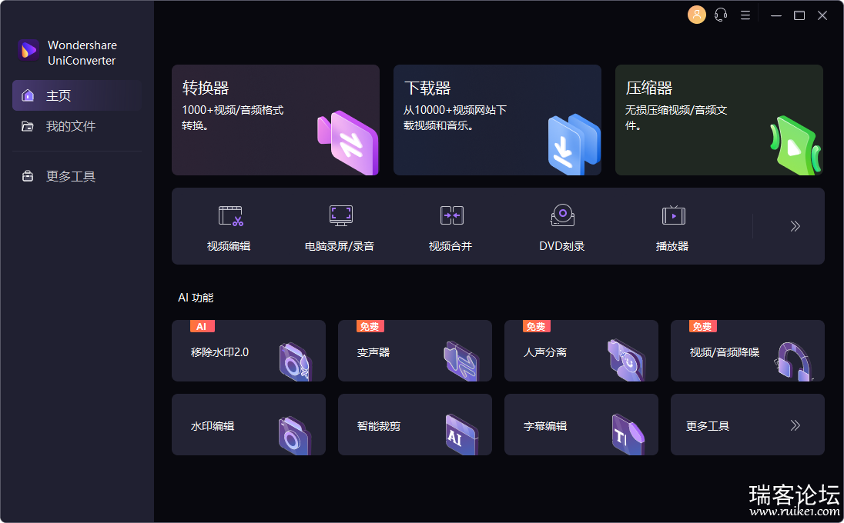
Task: Select the 字幕编辑 subtitle editor card
Action: 581,425
